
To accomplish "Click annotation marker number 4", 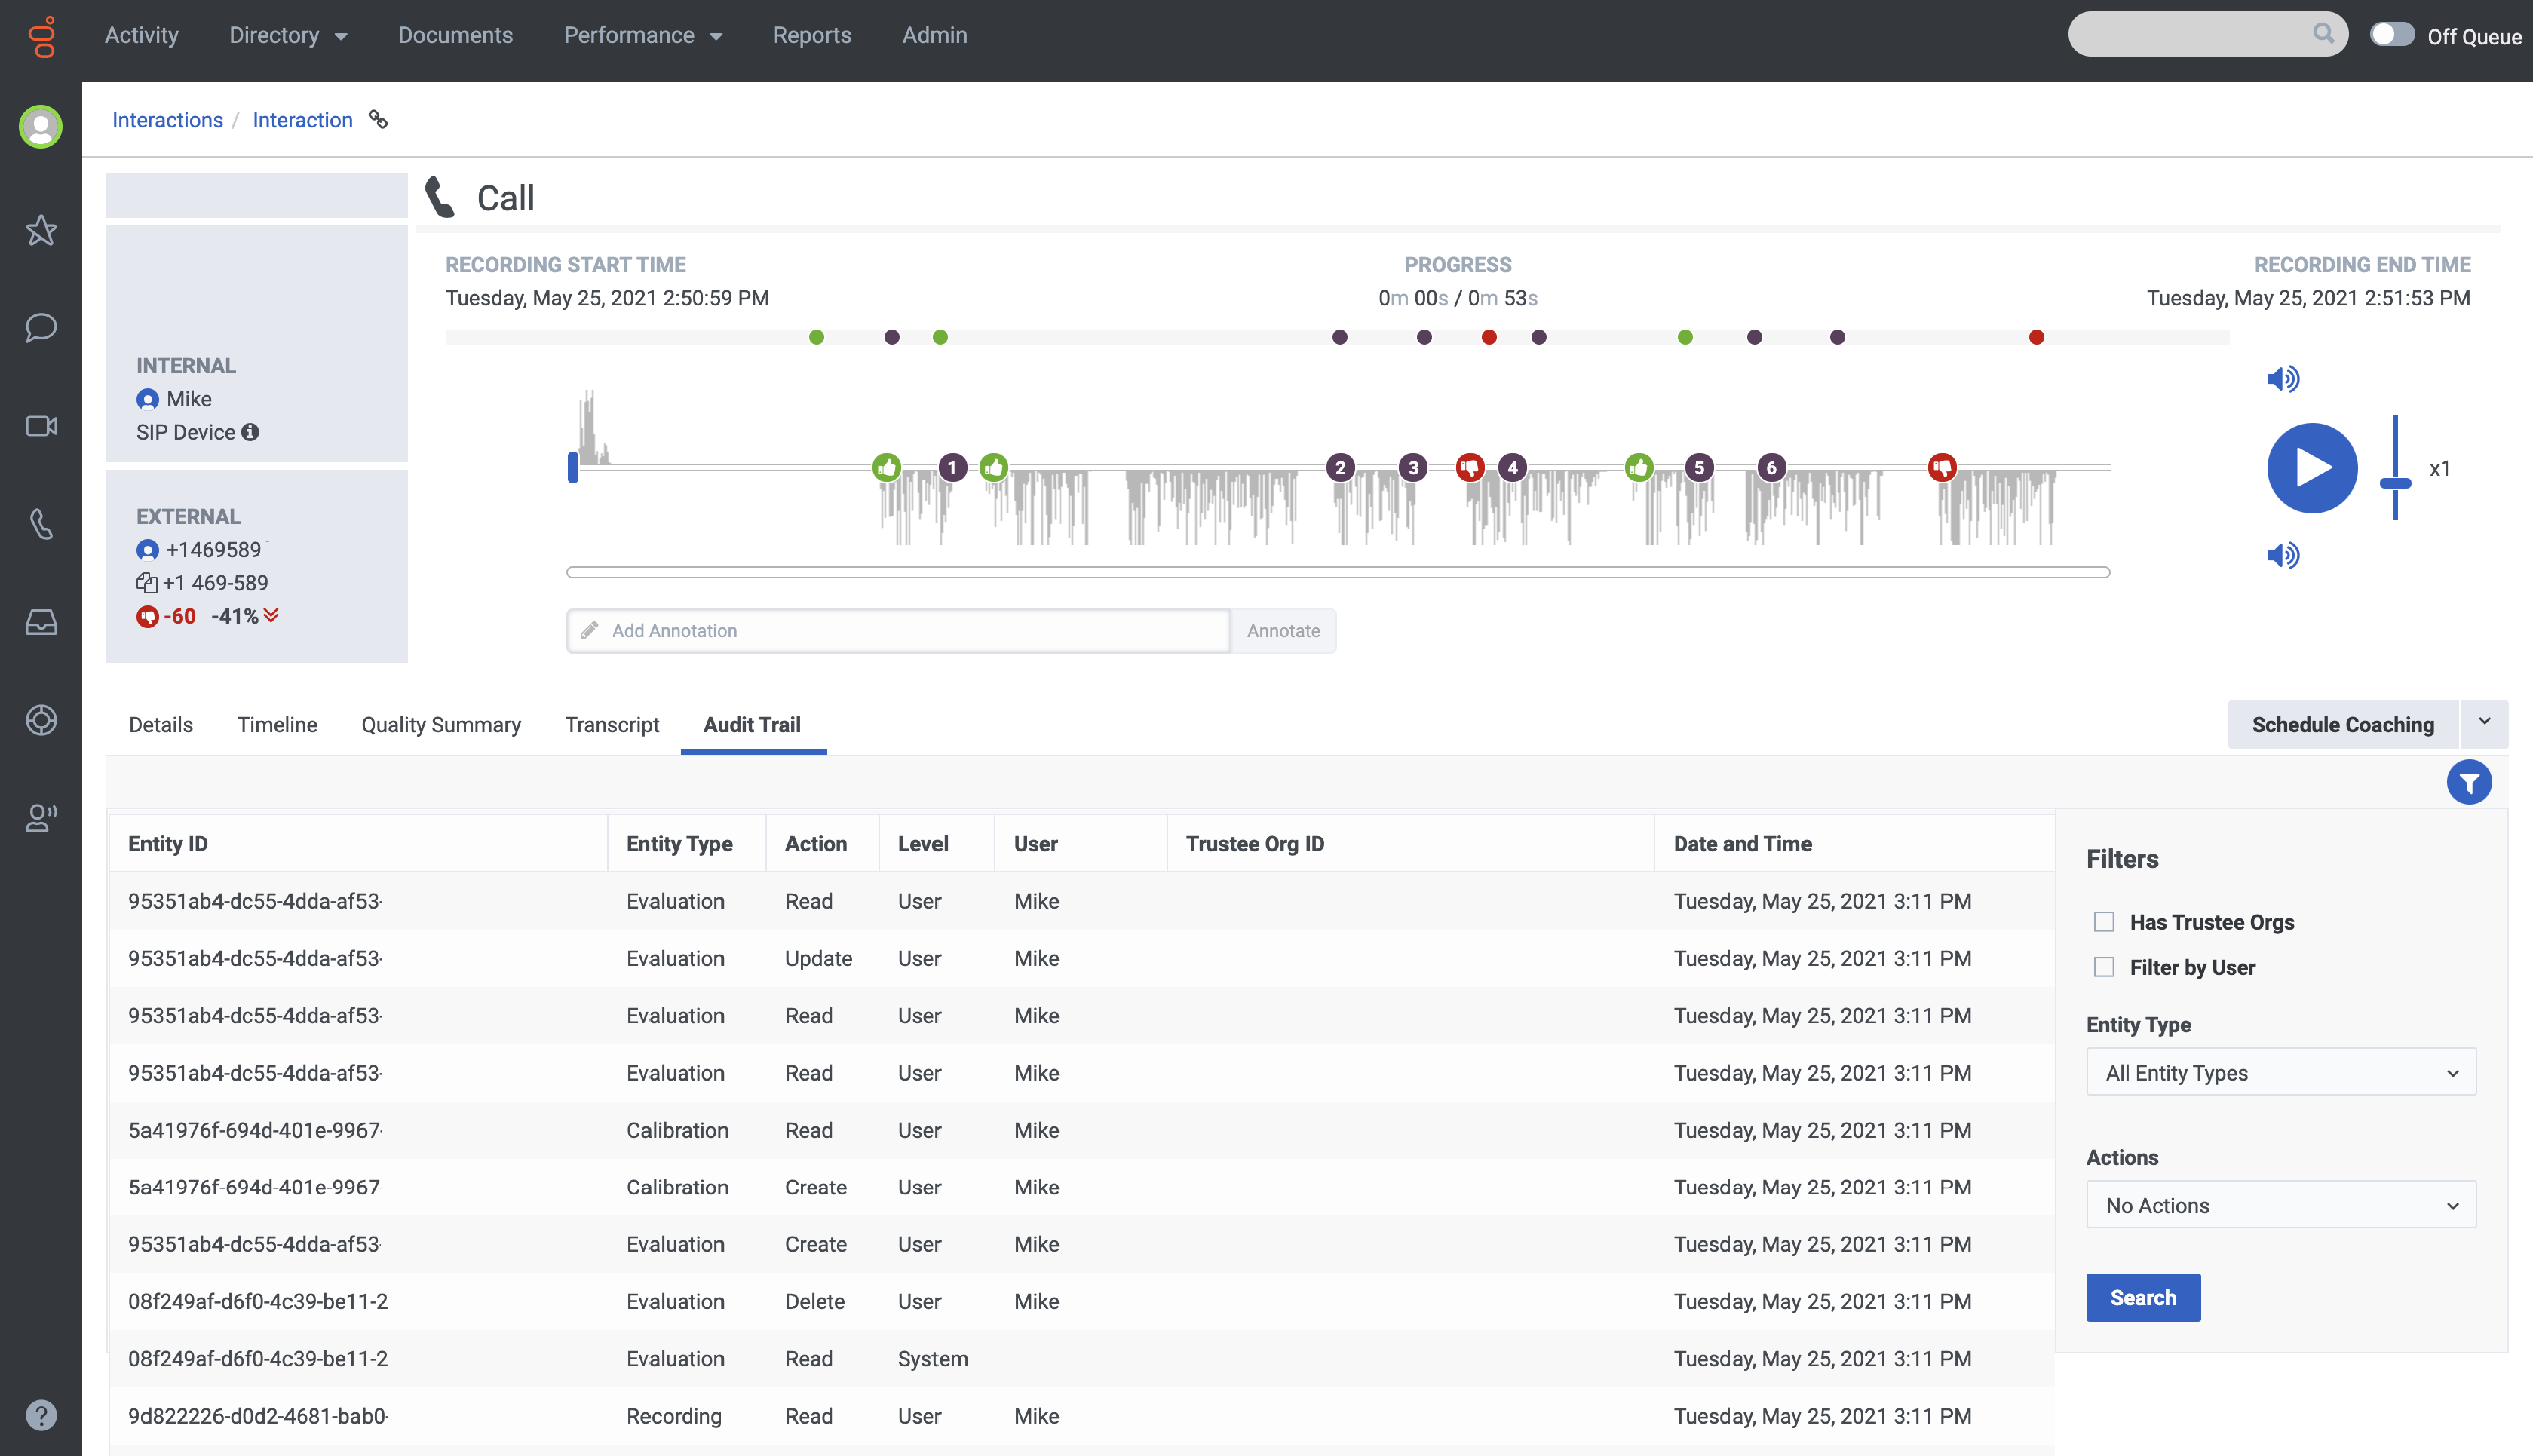I will click(1512, 467).
